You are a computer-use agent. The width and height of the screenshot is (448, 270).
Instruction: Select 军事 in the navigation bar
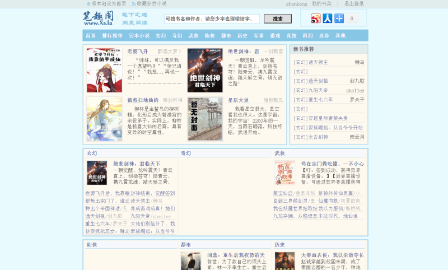259,36
